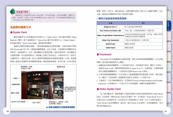Click the 名稱 table column header

pyautogui.click(x=110, y=23)
